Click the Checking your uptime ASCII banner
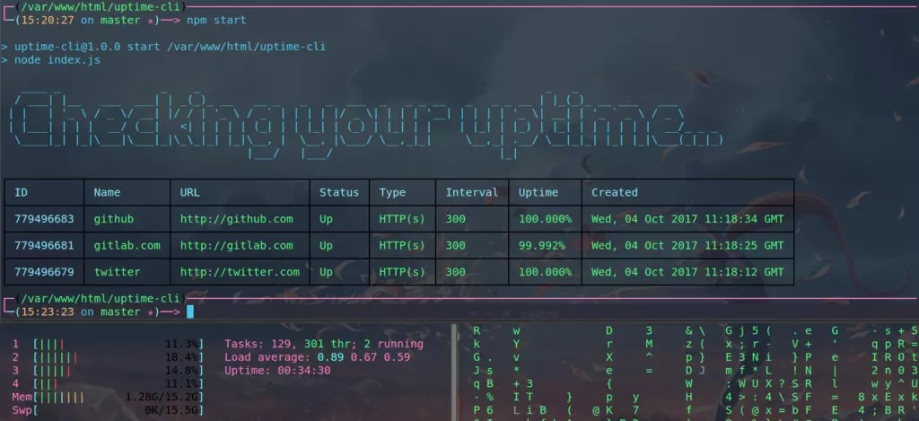Image resolution: width=919 pixels, height=421 pixels. pos(366,124)
